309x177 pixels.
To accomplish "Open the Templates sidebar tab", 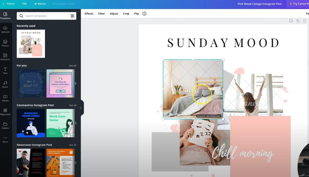I will [5, 16].
